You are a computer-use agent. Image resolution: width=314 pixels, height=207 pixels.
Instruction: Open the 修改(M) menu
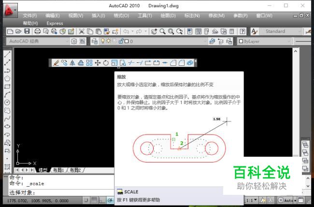pos(216,15)
